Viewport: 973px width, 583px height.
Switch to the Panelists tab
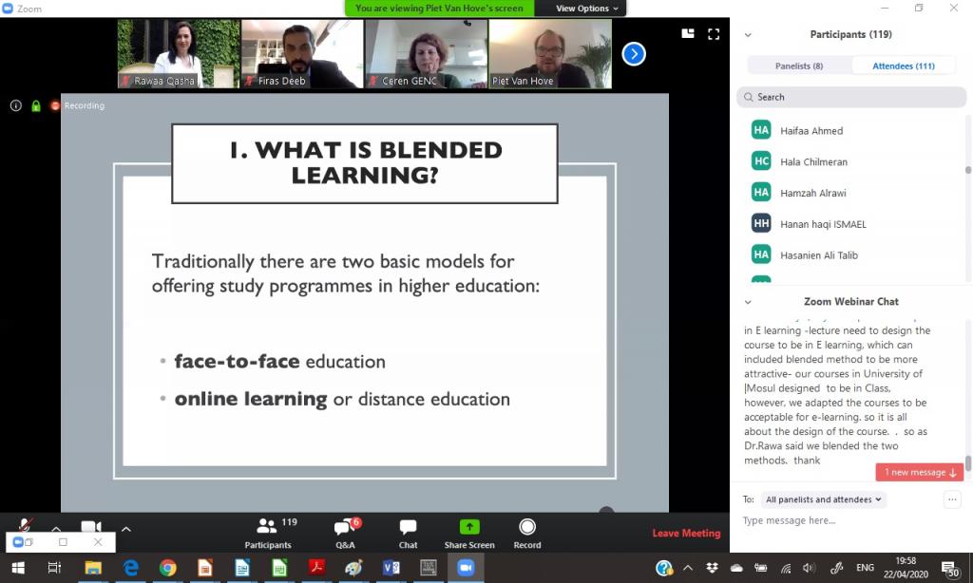pos(798,66)
